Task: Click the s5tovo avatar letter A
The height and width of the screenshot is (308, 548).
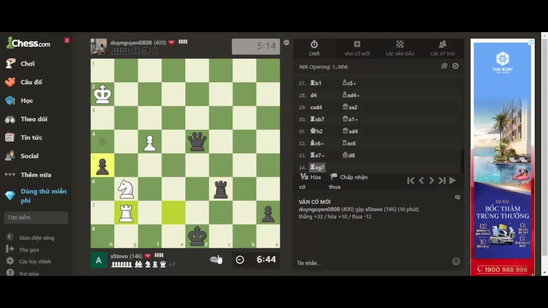Action: tap(98, 260)
